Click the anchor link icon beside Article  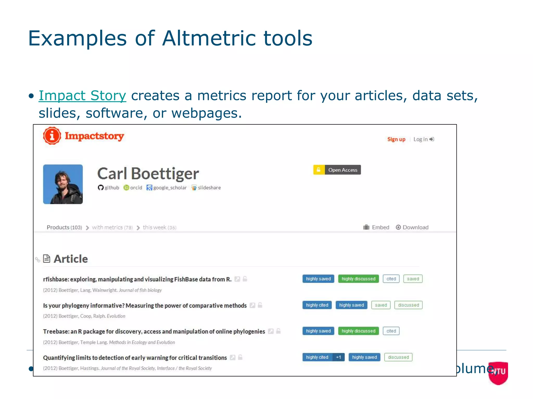[37, 260]
